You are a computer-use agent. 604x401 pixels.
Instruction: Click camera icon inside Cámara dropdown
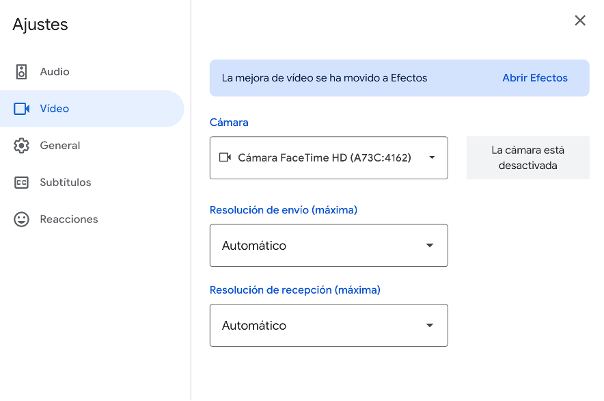tap(225, 157)
